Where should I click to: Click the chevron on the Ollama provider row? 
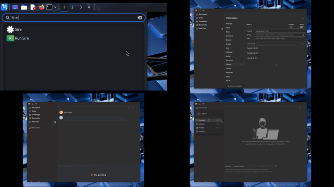[241, 64]
